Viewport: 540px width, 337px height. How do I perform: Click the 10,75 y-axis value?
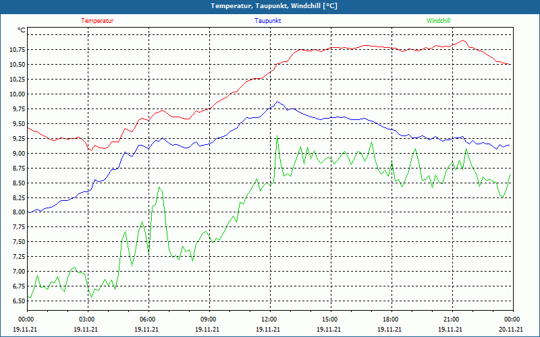pyautogui.click(x=18, y=50)
